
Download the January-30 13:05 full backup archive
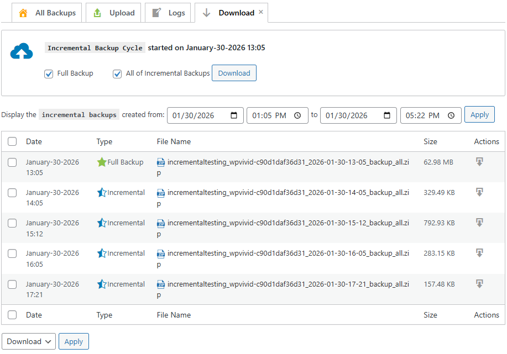click(x=479, y=160)
